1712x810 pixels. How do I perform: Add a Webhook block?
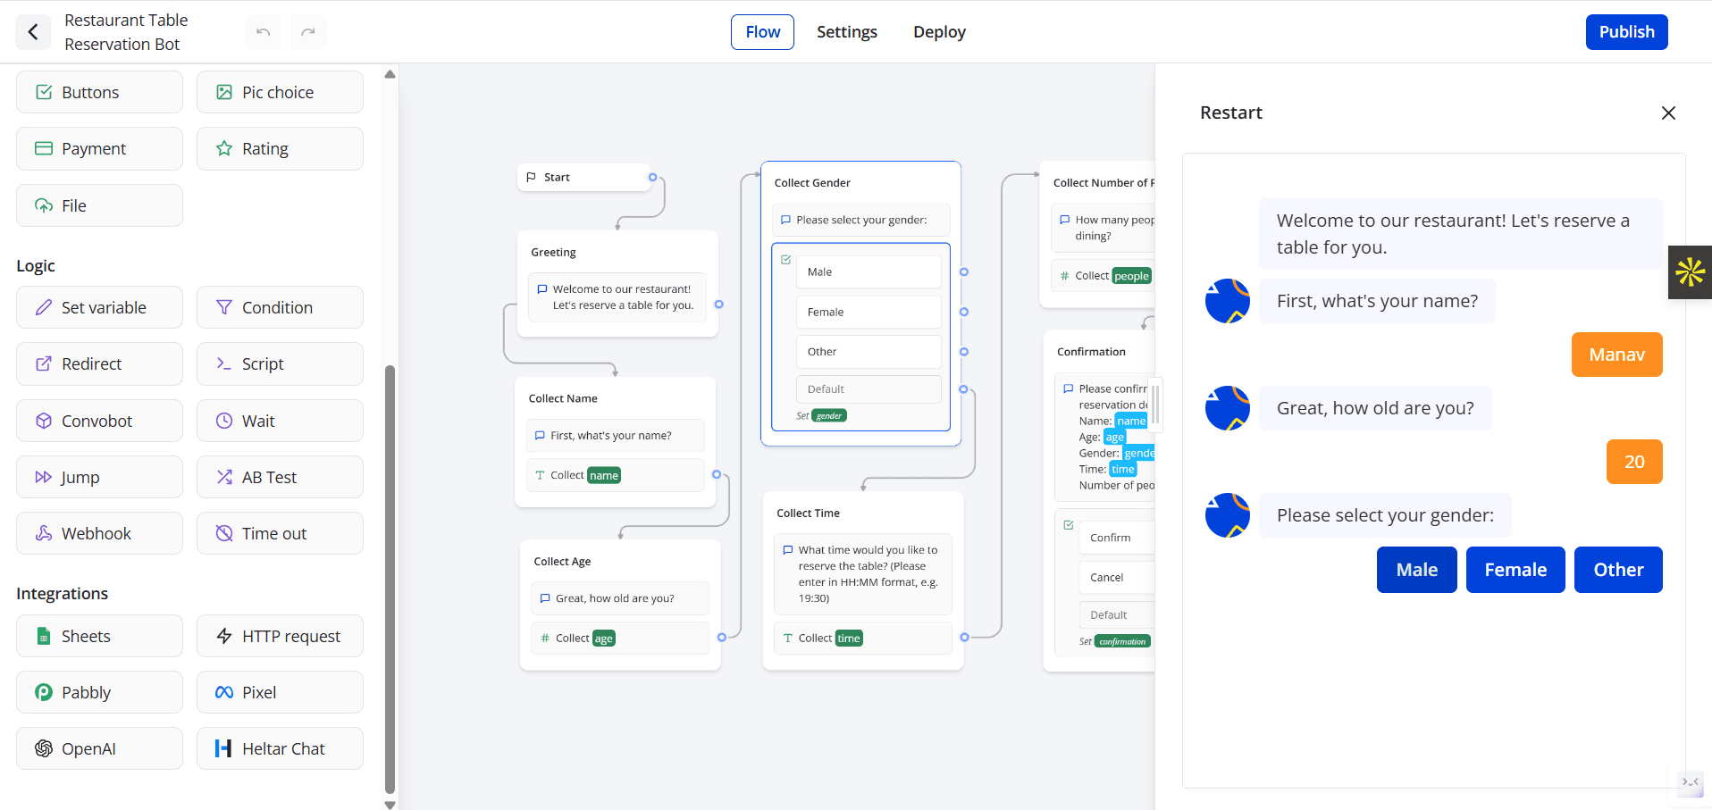click(x=99, y=533)
